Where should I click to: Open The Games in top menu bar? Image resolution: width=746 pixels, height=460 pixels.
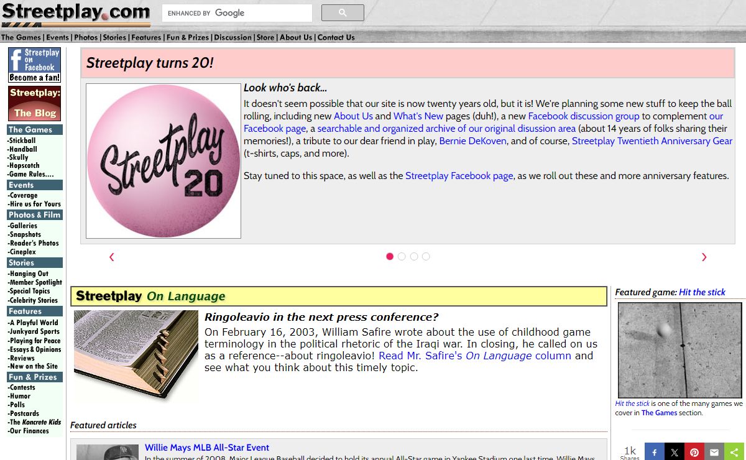(21, 37)
